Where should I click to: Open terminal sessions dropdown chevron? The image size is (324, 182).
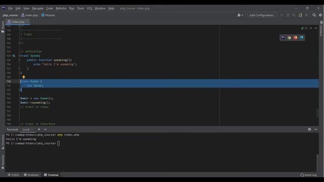[x=45, y=129]
